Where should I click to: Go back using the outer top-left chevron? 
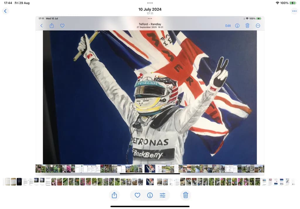tap(5, 11)
